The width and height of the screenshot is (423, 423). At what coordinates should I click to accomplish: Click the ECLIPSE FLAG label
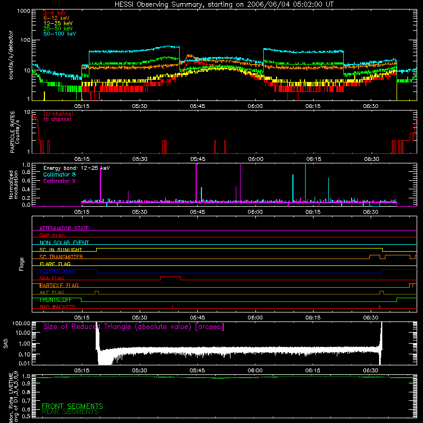(x=58, y=271)
